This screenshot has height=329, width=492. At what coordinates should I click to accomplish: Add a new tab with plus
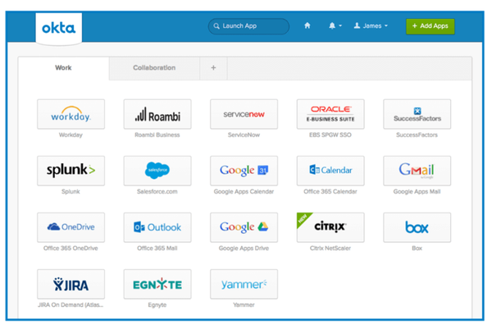point(213,68)
